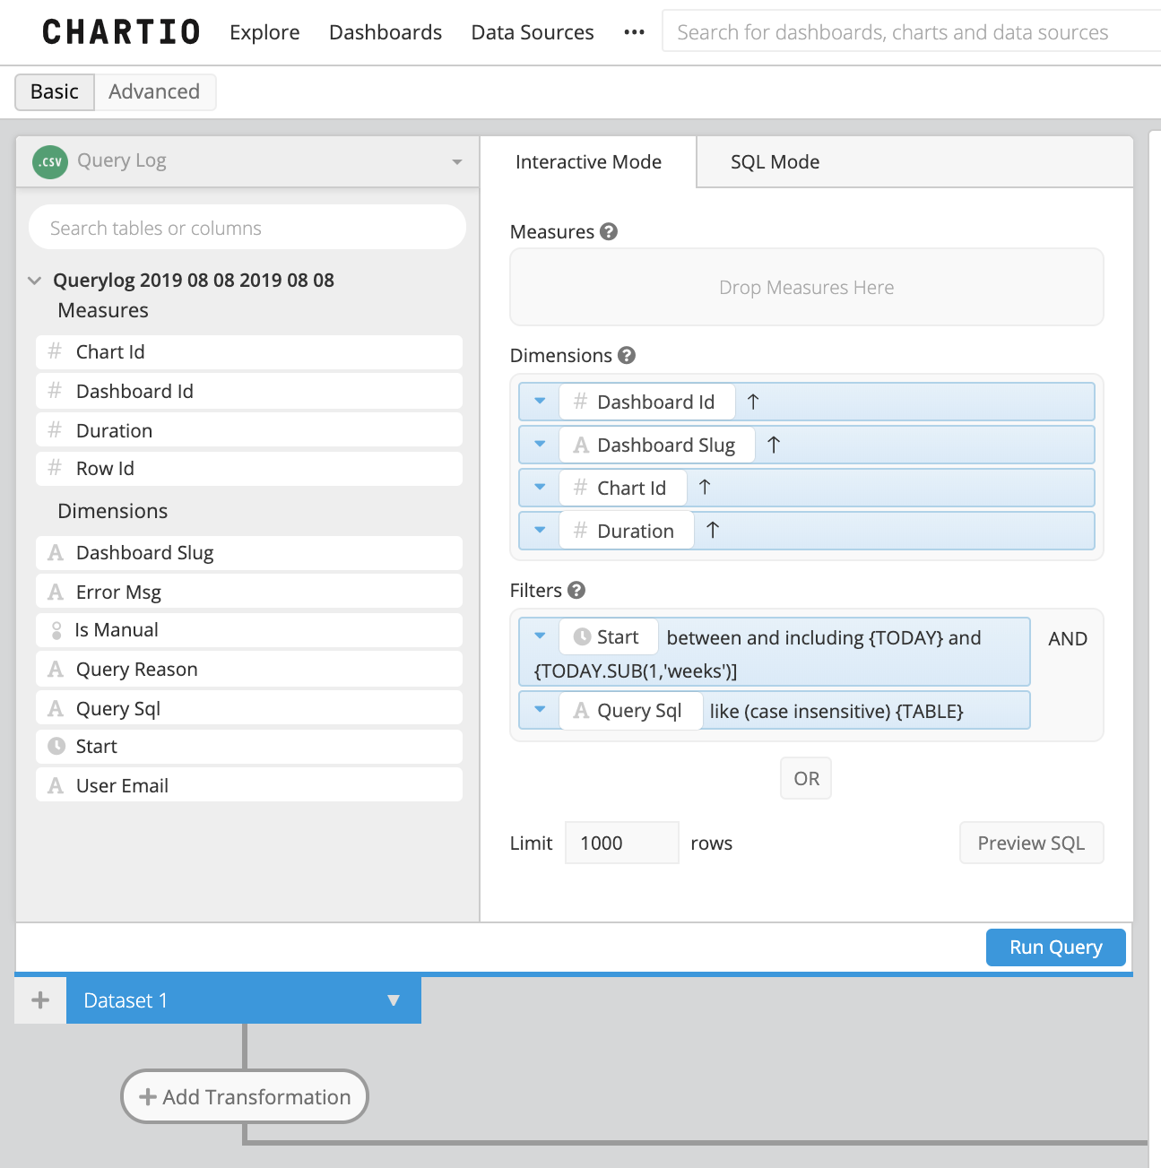Click the Preview SQL button
This screenshot has height=1168, width=1161.
coord(1031,843)
